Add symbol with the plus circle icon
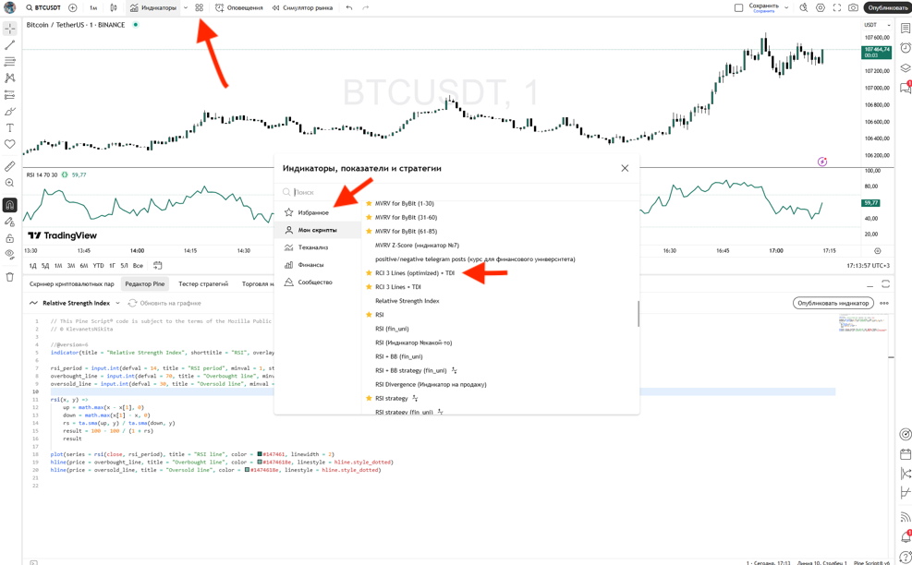 [x=73, y=7]
